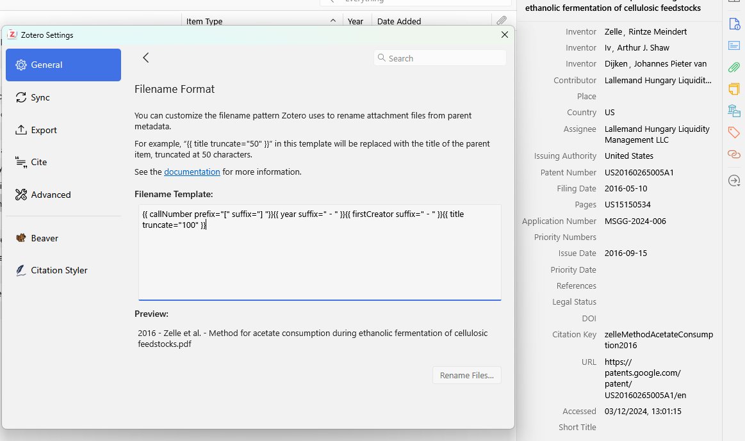
Task: Click the Application Number value MSGG-2024-006
Action: 635,221
